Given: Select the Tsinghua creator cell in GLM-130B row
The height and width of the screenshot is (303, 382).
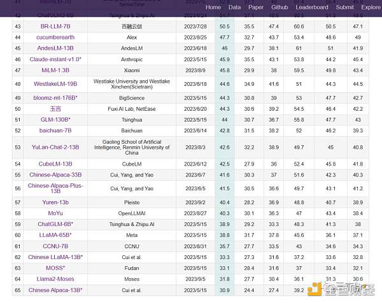Looking at the screenshot, I should click(x=132, y=120).
